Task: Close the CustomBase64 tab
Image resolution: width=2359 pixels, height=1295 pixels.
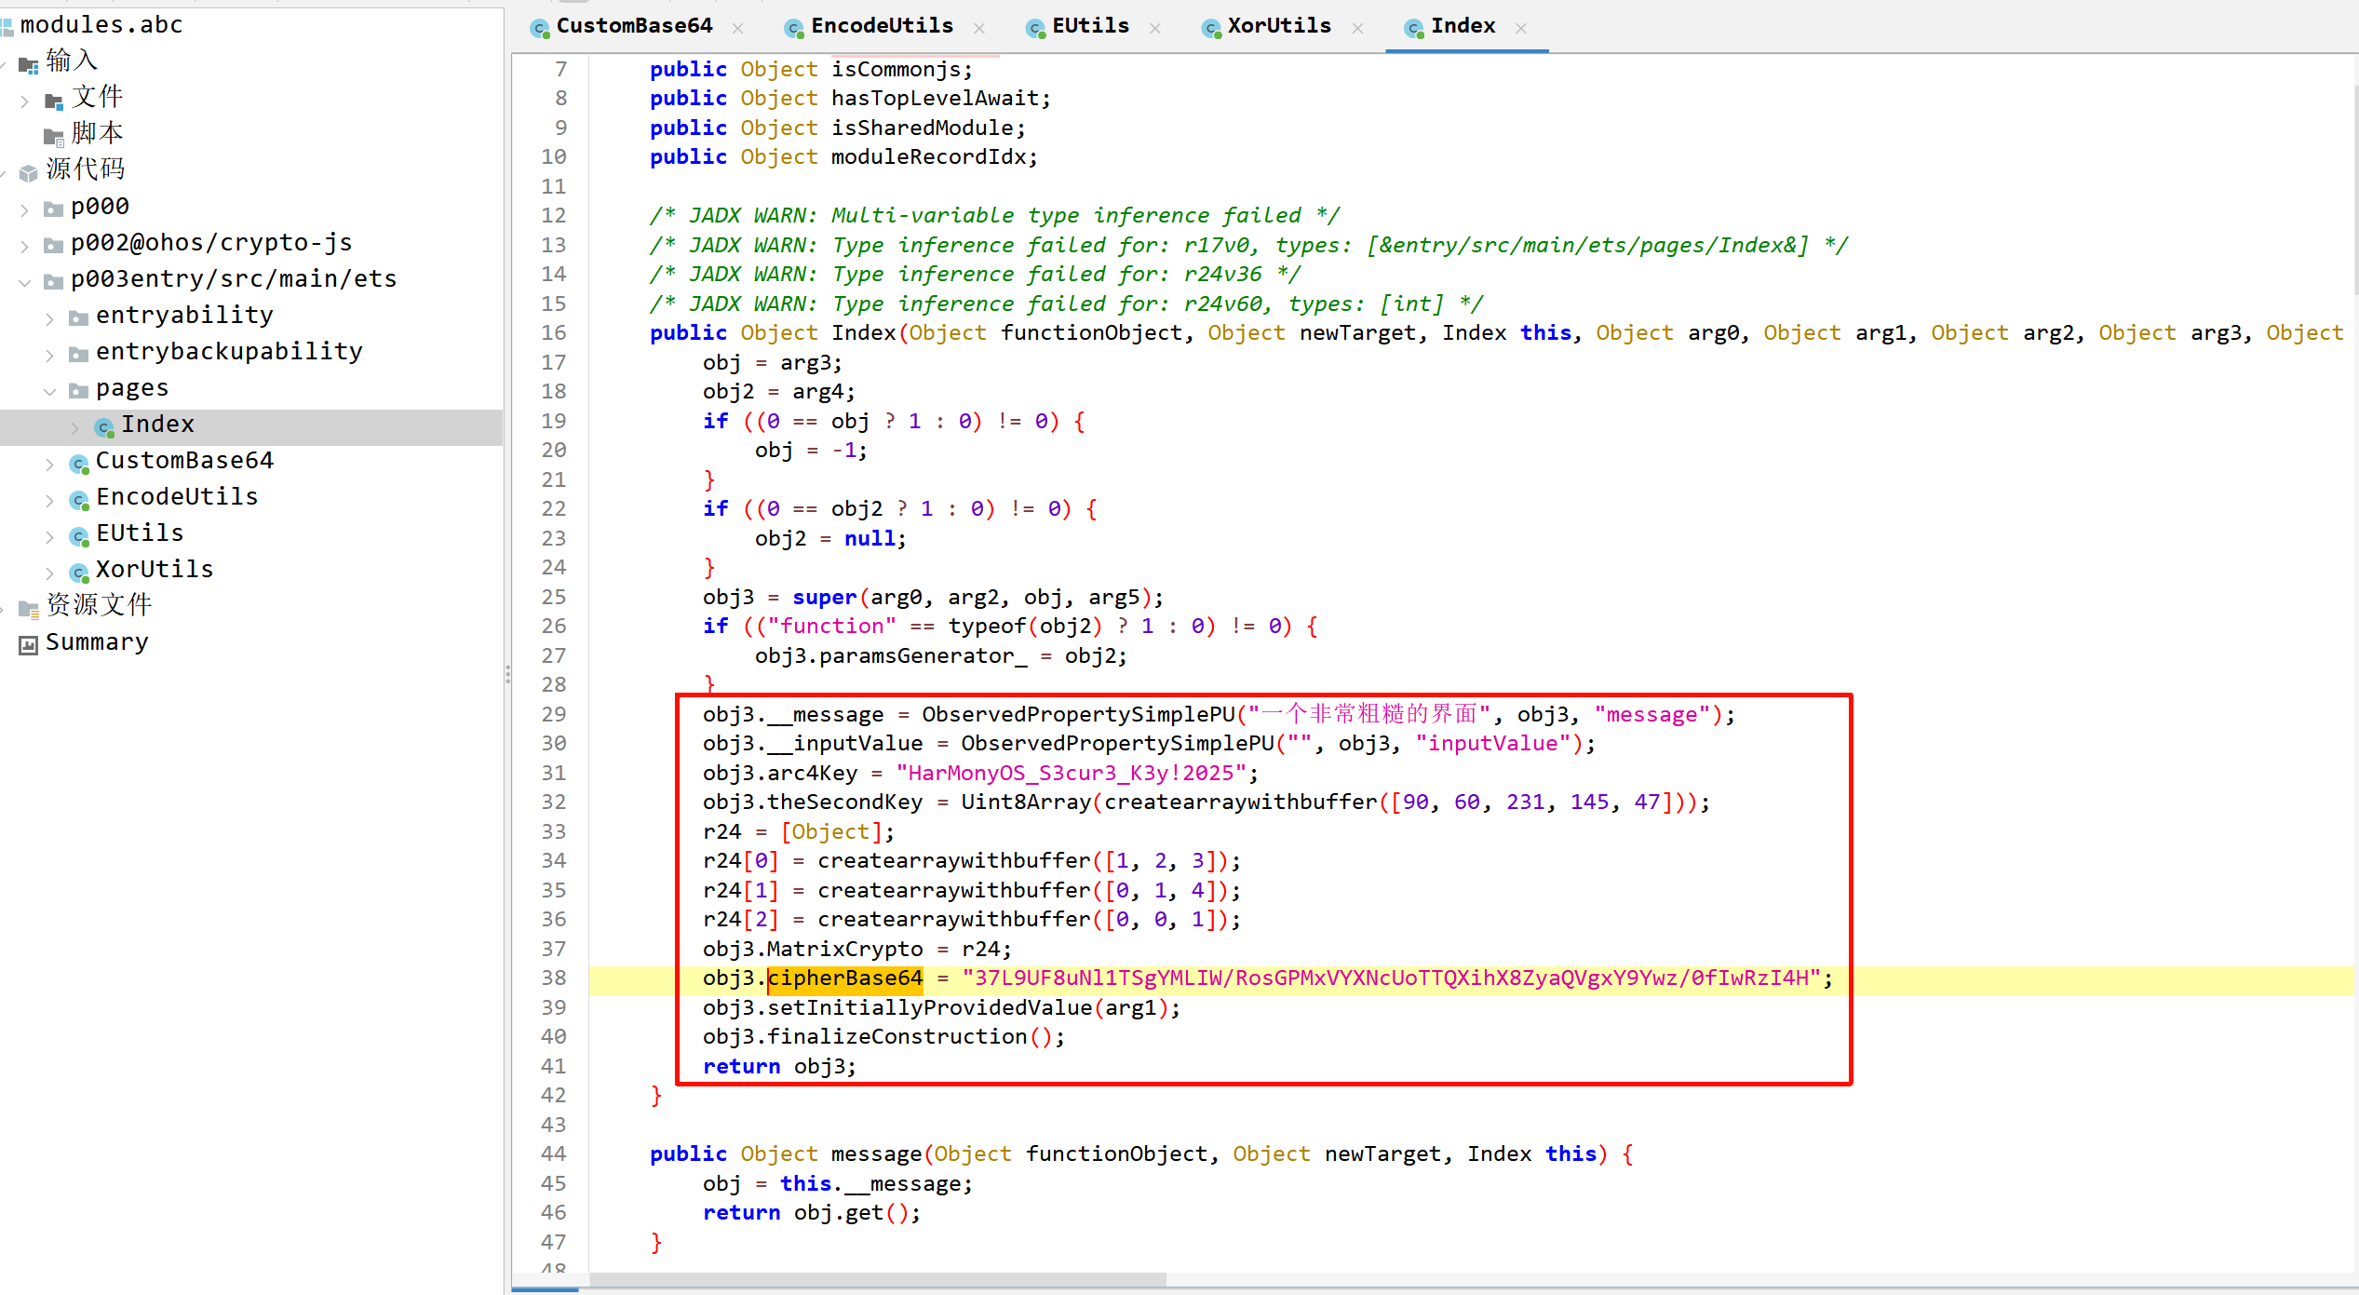Action: pyautogui.click(x=737, y=28)
